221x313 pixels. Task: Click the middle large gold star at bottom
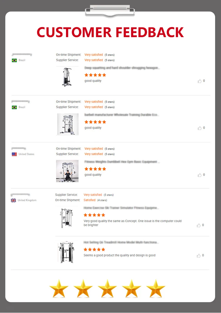point(107,288)
